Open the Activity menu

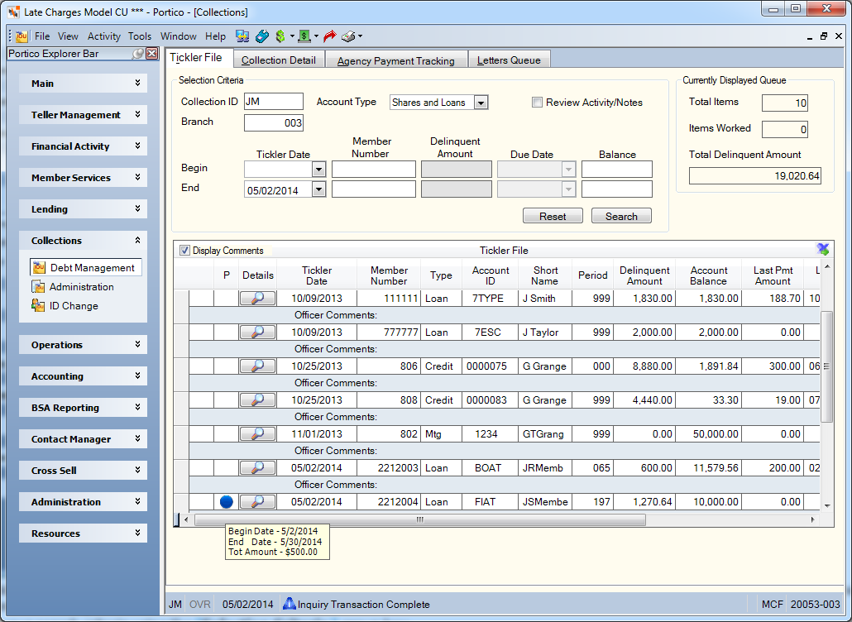click(103, 36)
